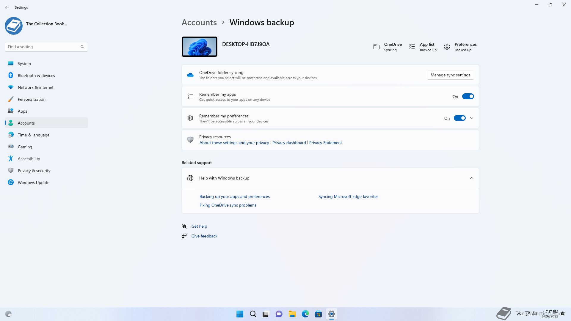Click the Give feedback link
Image resolution: width=571 pixels, height=321 pixels.
(204, 236)
